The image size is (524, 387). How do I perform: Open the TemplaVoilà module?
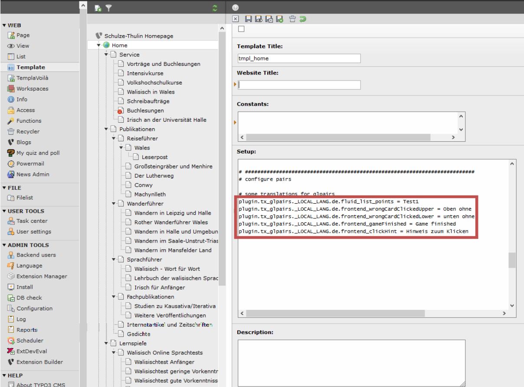tap(33, 78)
